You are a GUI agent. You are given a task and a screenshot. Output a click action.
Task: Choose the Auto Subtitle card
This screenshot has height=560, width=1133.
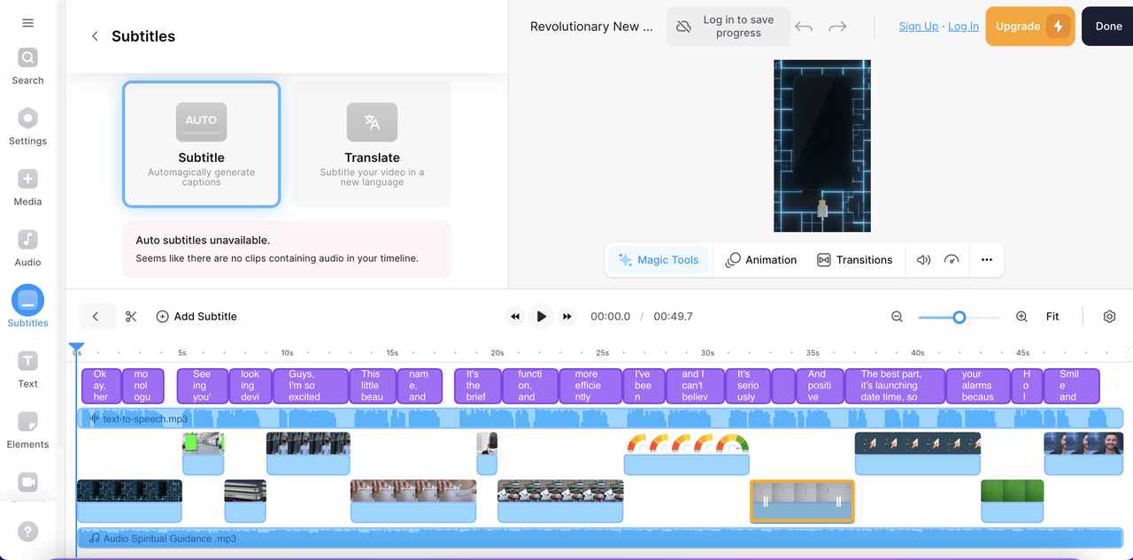[201, 144]
